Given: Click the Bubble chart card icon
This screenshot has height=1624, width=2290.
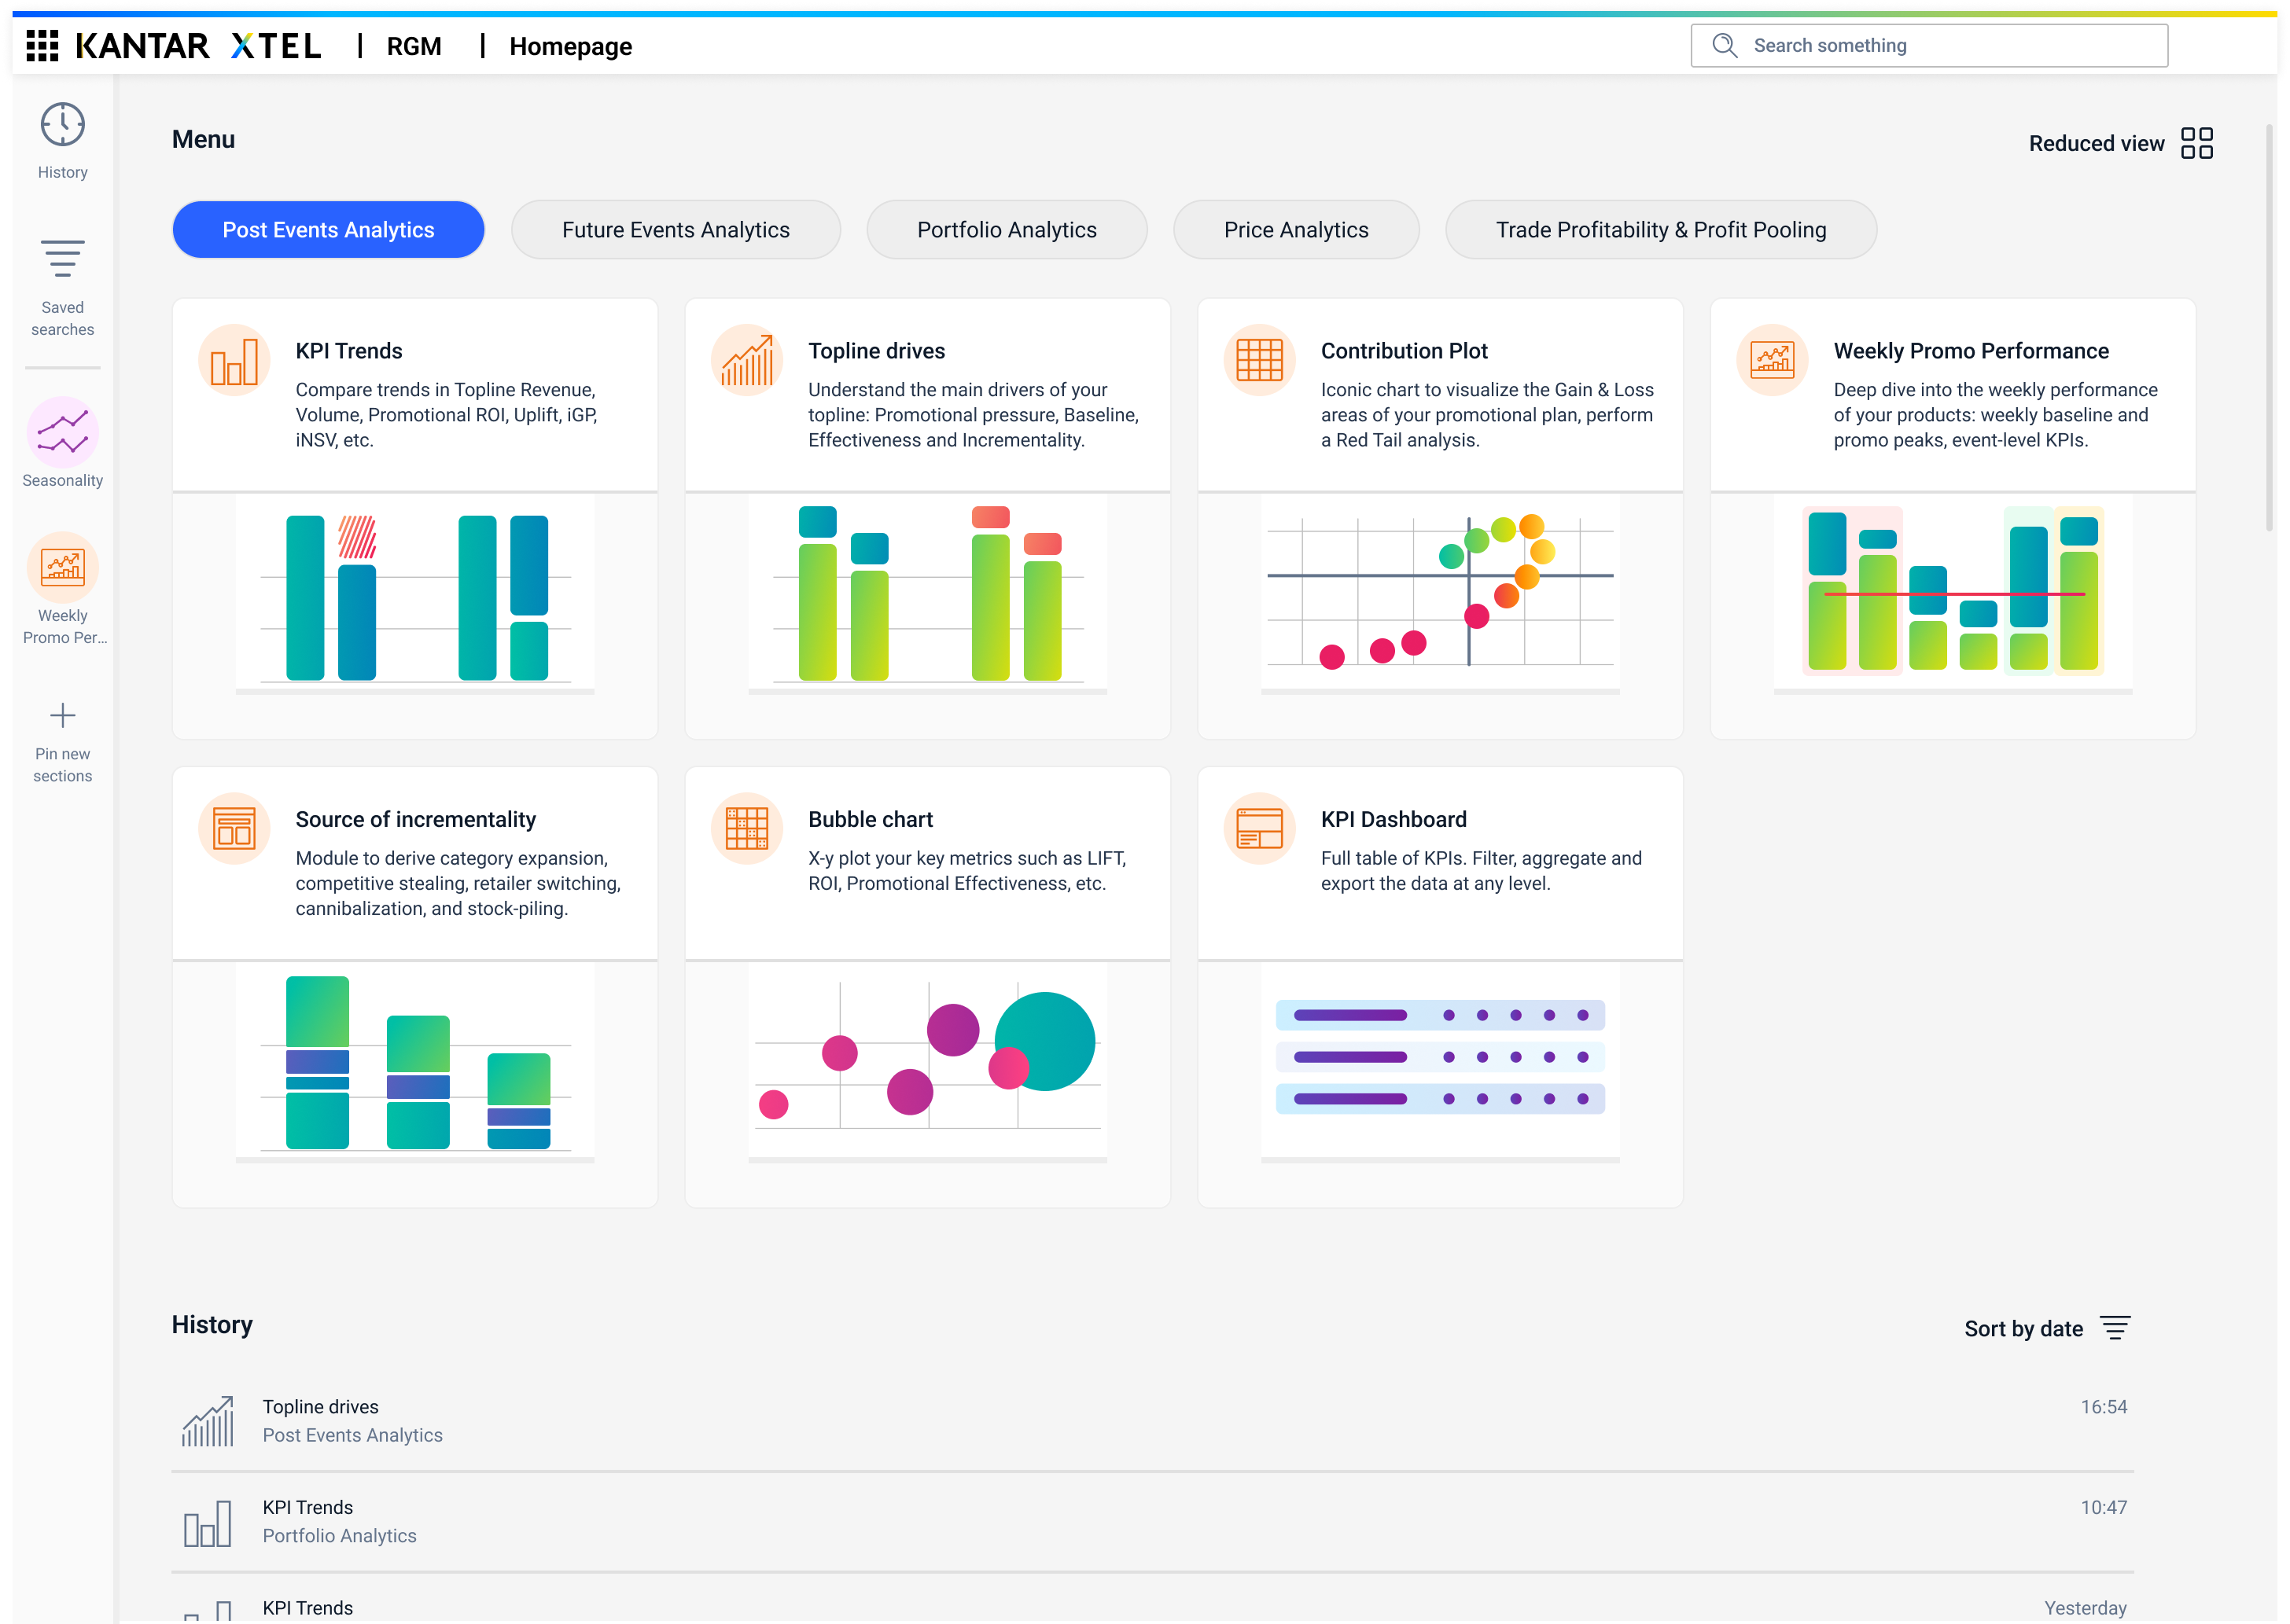Looking at the screenshot, I should point(746,828).
